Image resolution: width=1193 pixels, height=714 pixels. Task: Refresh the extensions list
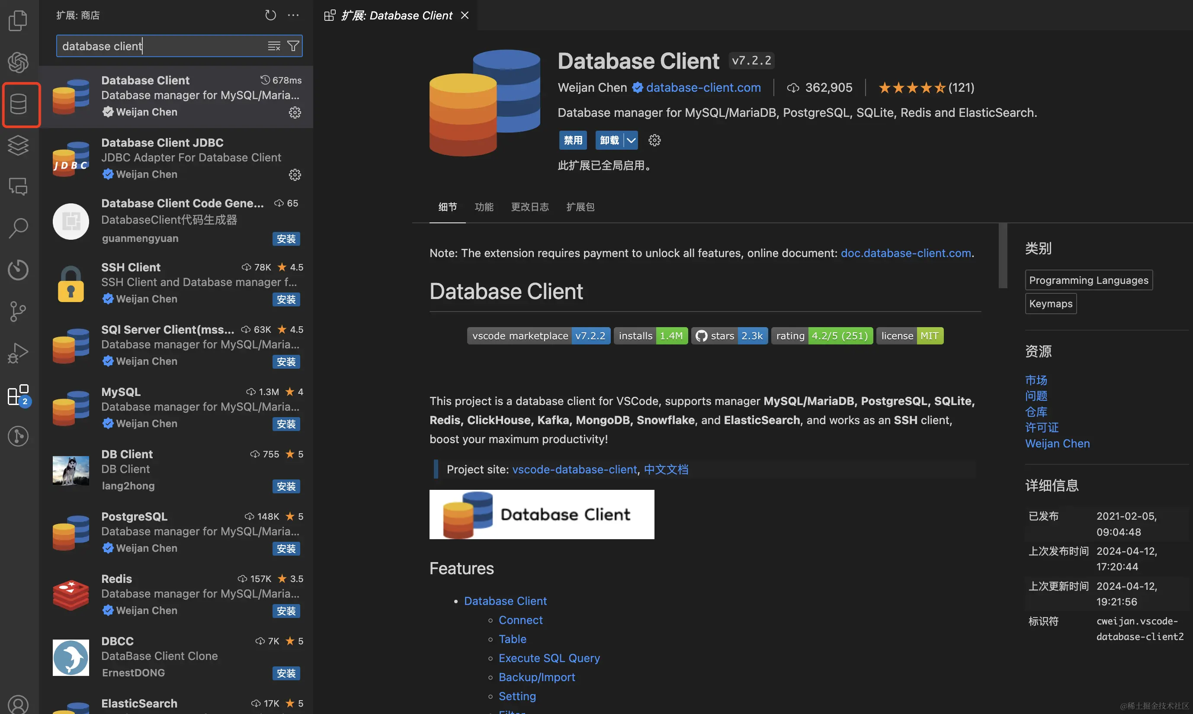(x=270, y=16)
